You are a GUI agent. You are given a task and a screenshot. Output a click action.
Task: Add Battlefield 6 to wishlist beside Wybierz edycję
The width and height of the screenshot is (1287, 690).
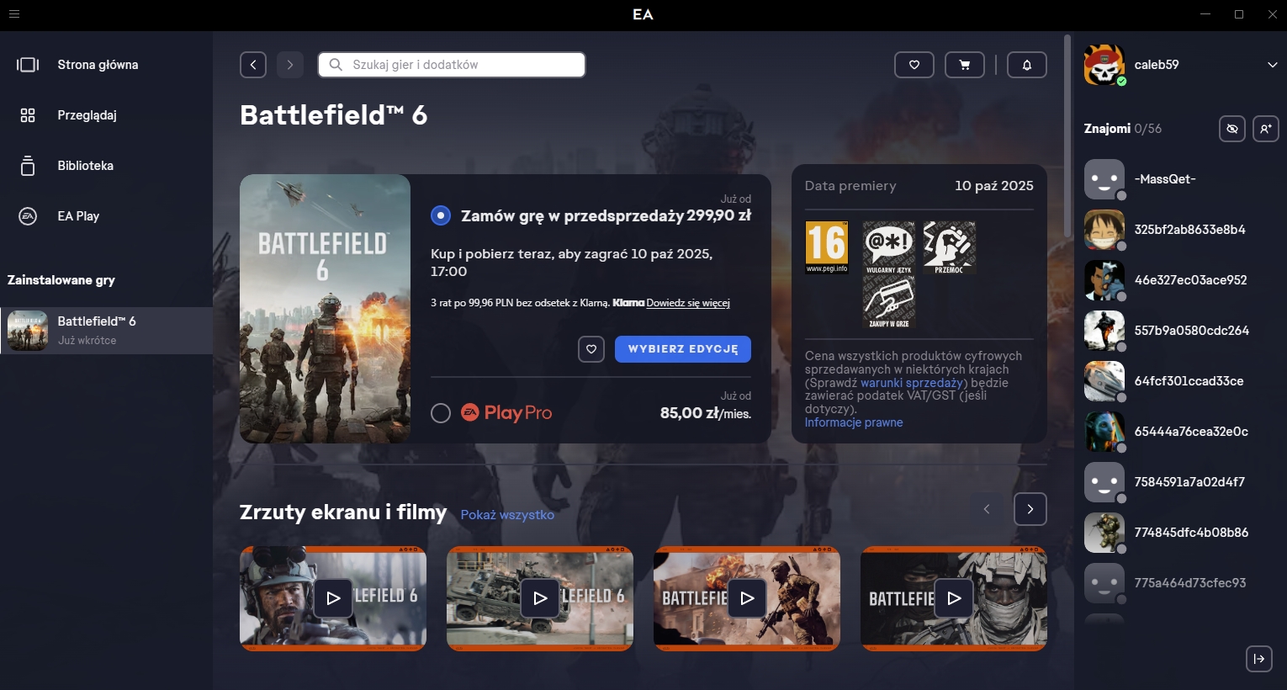click(x=591, y=349)
